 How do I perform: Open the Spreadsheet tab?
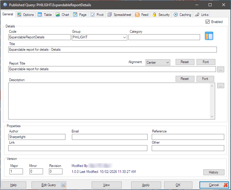[x=119, y=15]
